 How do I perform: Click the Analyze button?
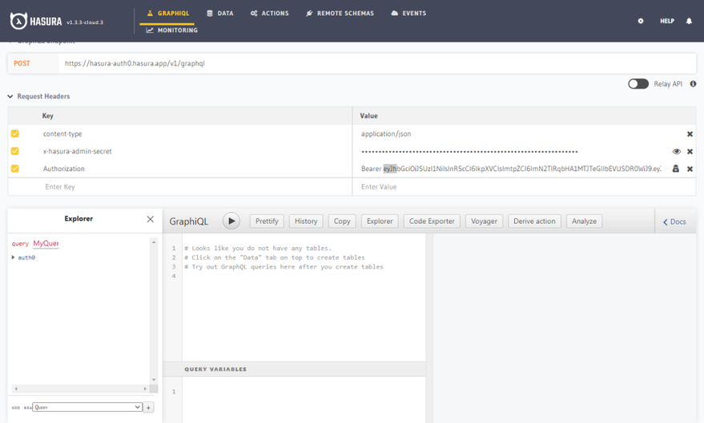coord(584,221)
